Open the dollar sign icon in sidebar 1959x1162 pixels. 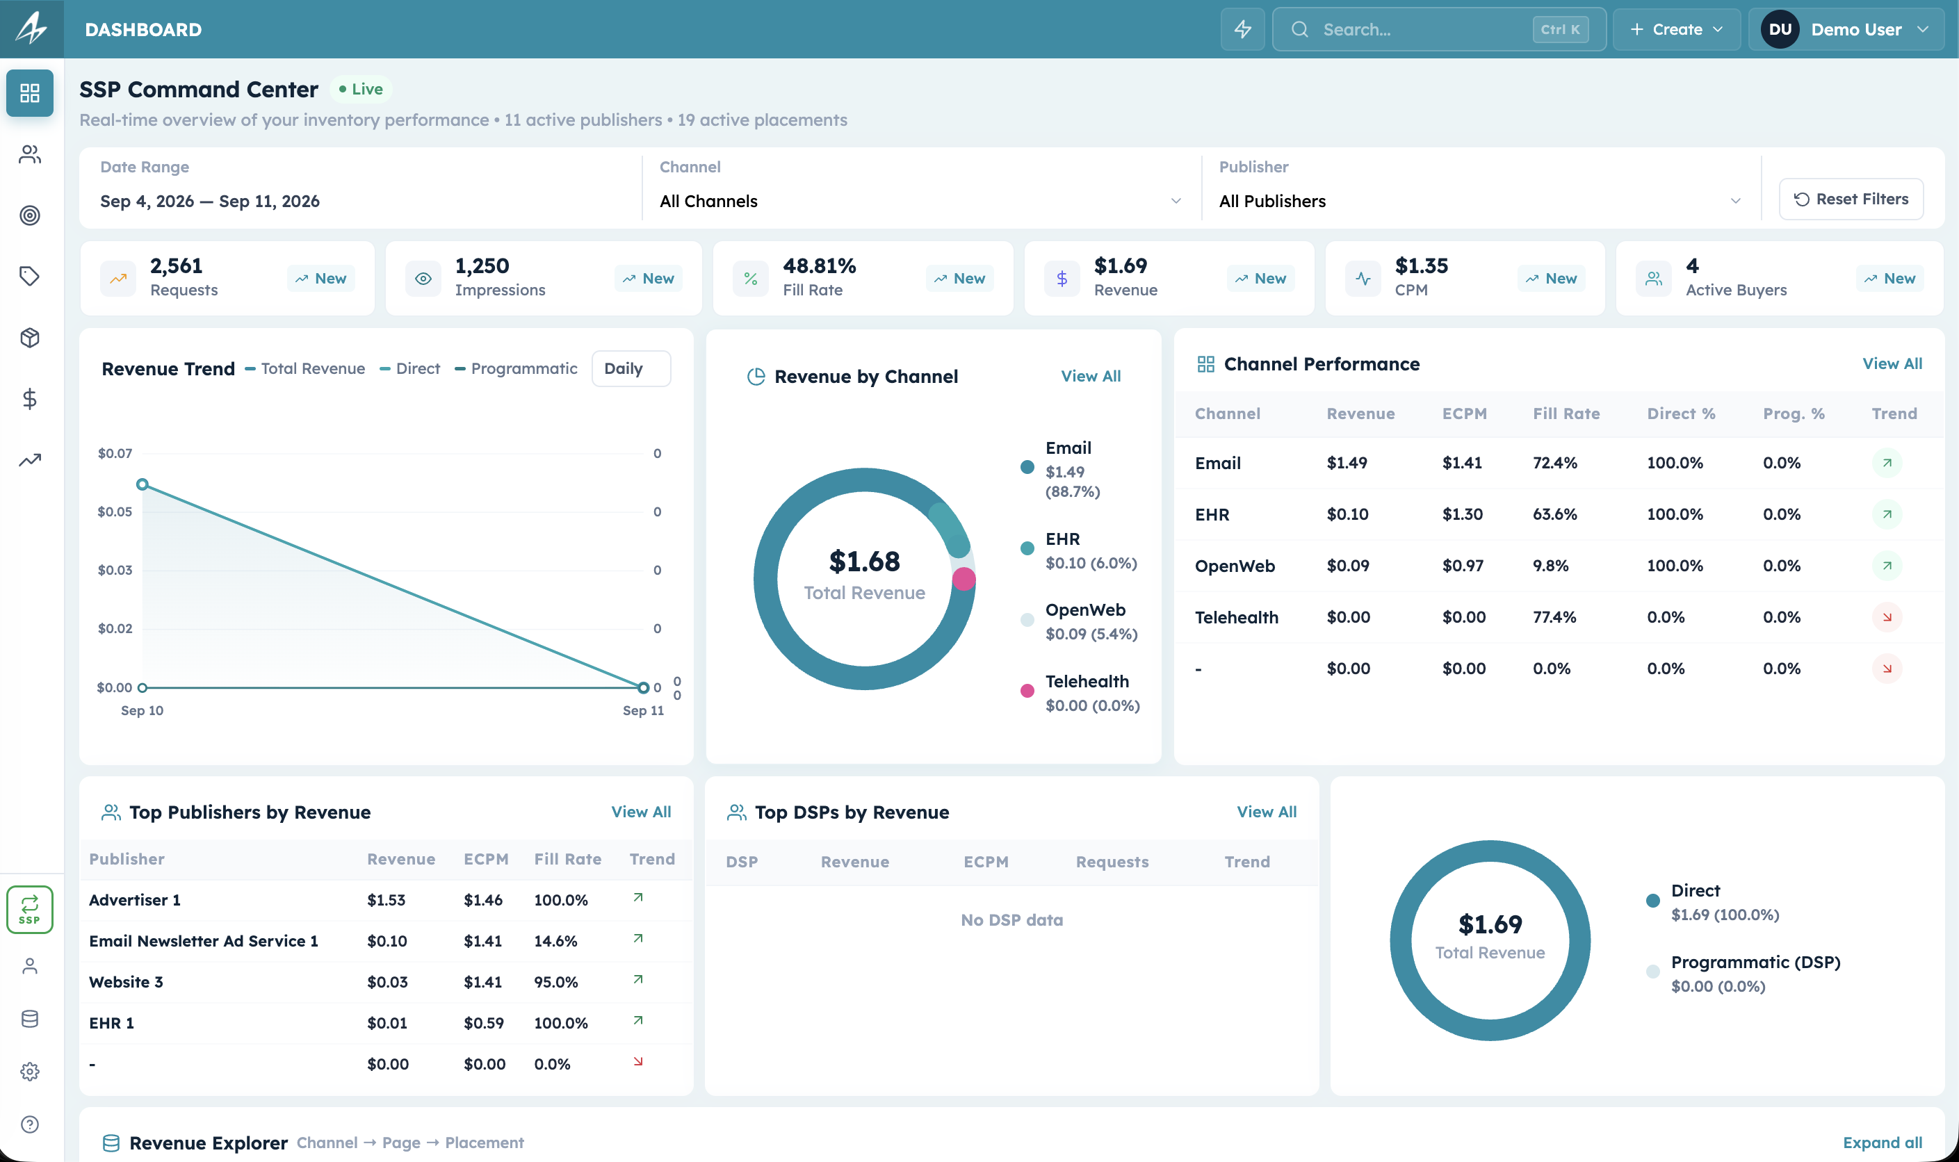30,398
